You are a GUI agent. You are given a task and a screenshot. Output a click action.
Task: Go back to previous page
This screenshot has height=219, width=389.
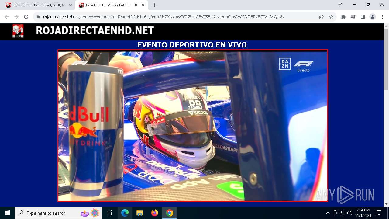7,17
